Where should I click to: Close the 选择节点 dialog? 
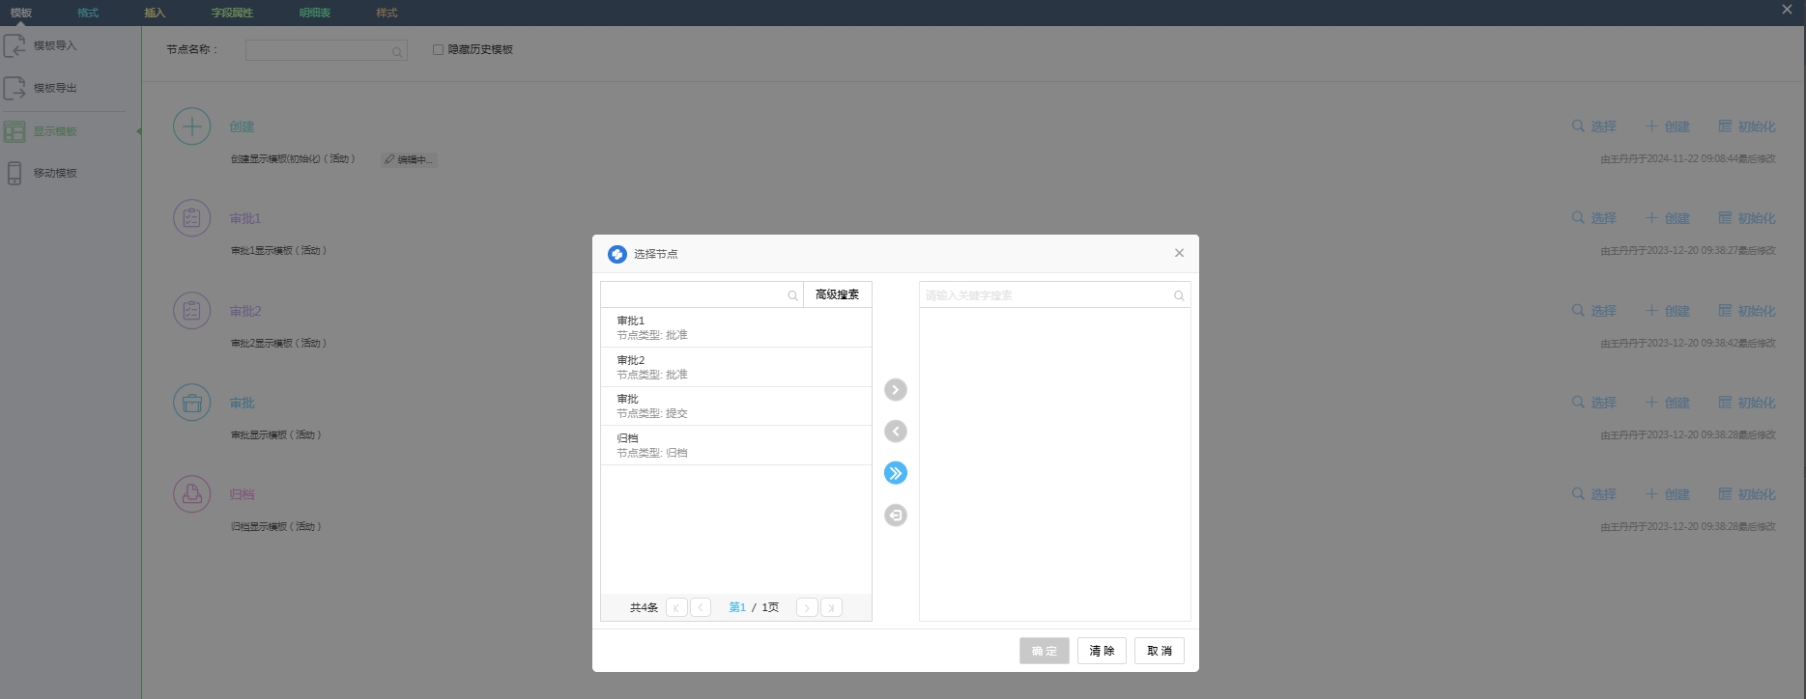[1179, 253]
